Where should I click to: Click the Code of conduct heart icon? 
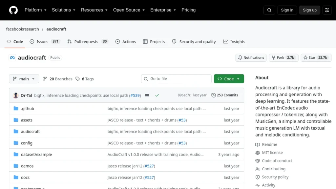pos(258,161)
